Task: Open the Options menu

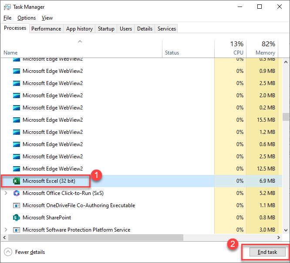Action: [x=27, y=18]
